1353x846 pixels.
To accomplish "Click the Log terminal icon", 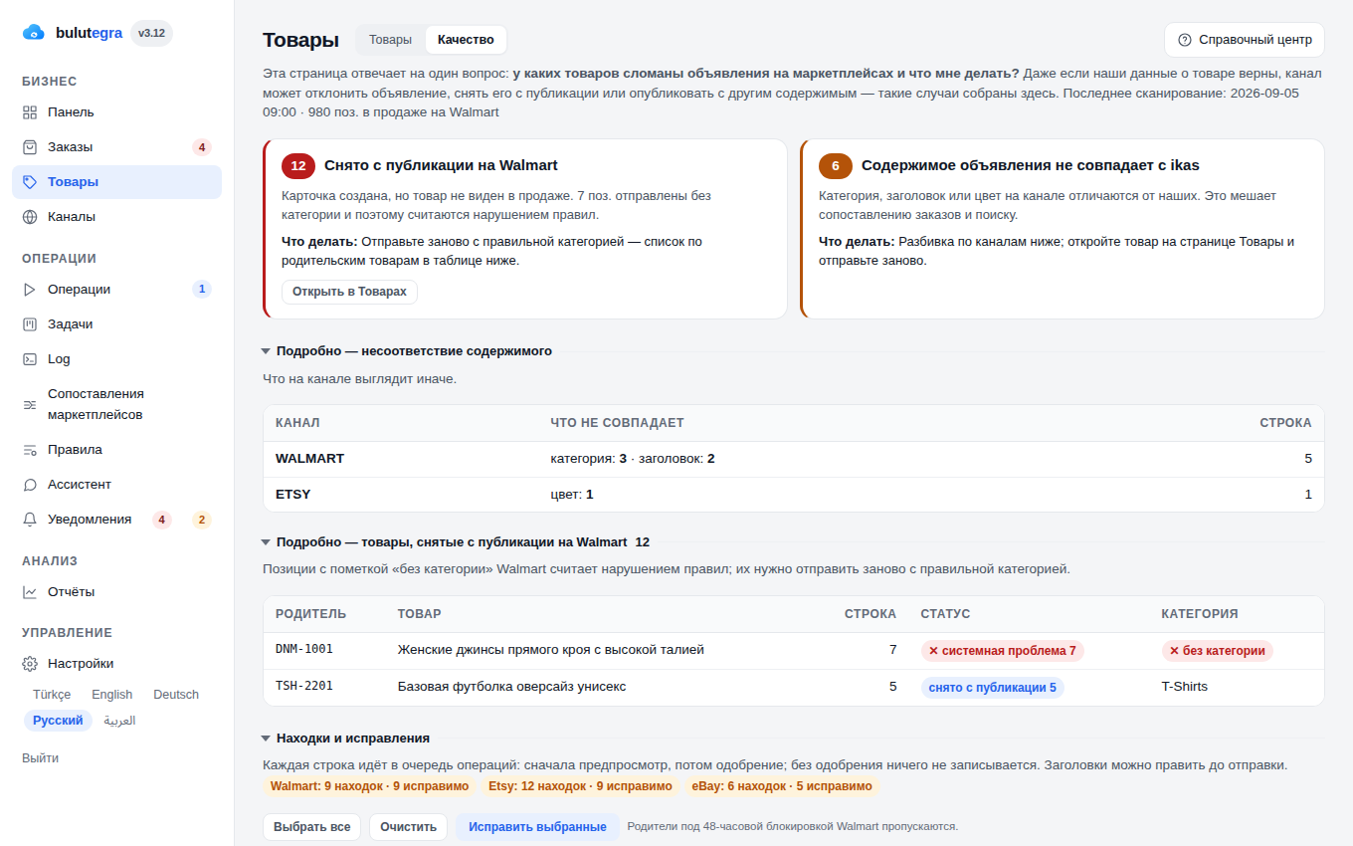I will click(x=30, y=359).
